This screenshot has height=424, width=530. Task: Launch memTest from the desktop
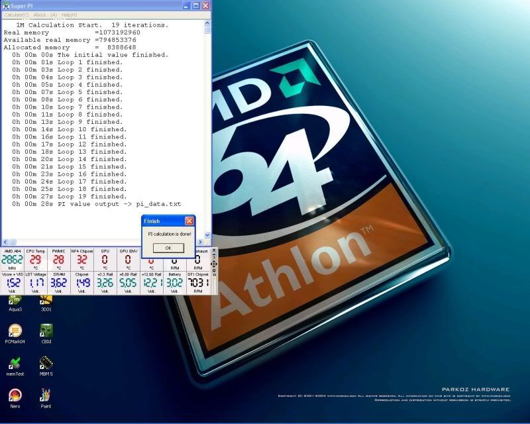(x=15, y=366)
